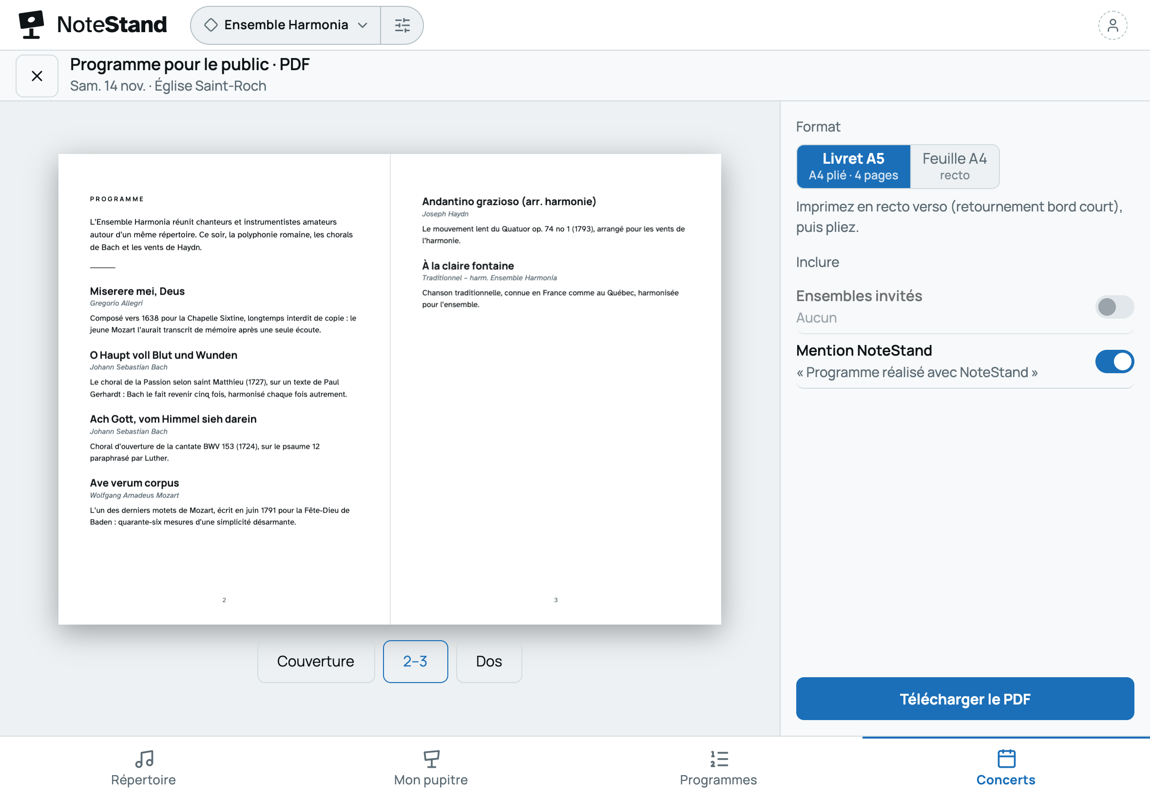Viewport: 1150px width, 799px height.
Task: Click page 3 of the booklet preview
Action: [556, 389]
